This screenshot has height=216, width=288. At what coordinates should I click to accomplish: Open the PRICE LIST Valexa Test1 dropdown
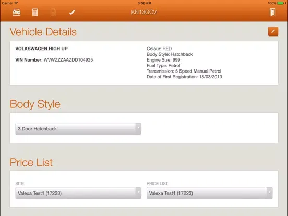(x=209, y=193)
